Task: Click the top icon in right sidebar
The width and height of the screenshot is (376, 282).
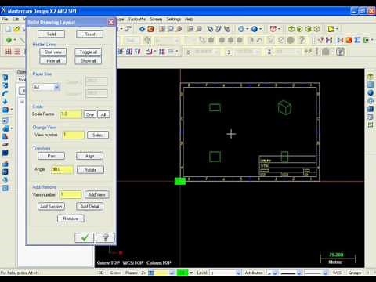Action: 371,77
